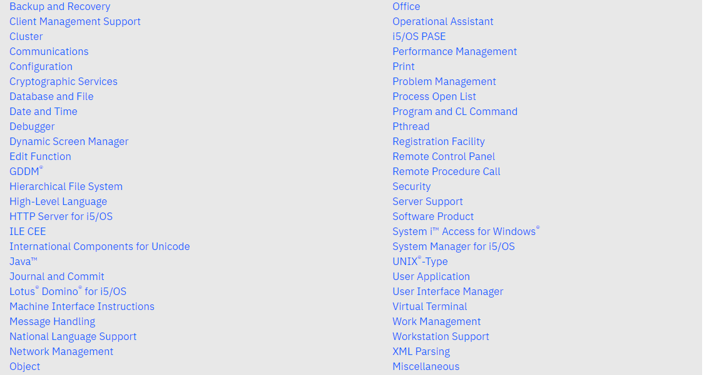The width and height of the screenshot is (704, 375).
Task: Open National Language Support link
Action: click(x=73, y=337)
